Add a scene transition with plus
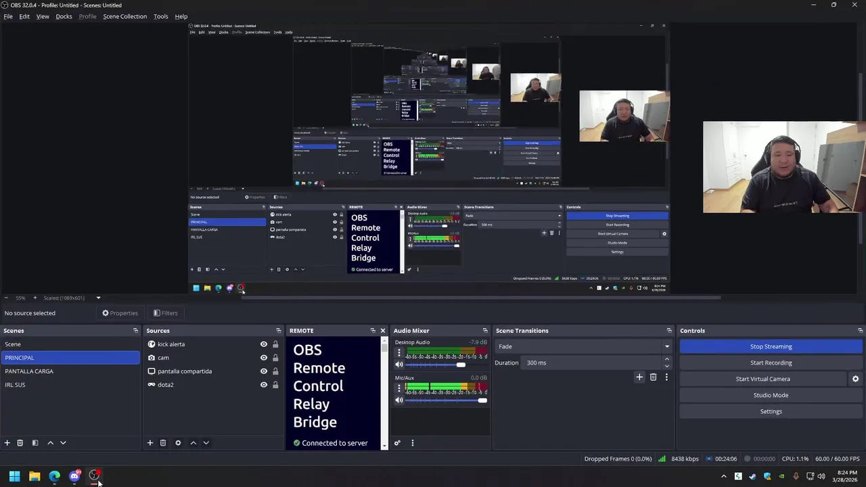866x487 pixels. pos(639,377)
